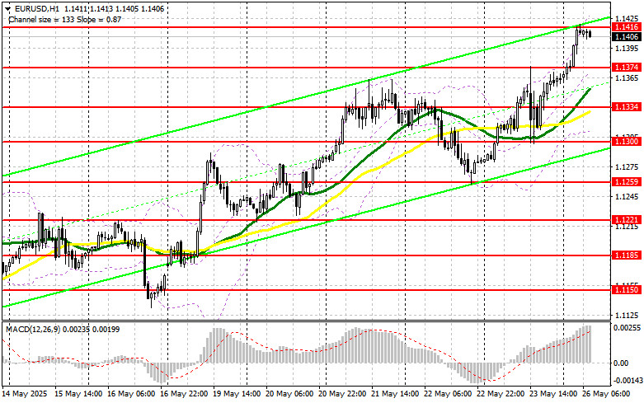The height and width of the screenshot is (403, 644).
Task: Click the 1.1125 price scale value
Action: tap(627, 315)
